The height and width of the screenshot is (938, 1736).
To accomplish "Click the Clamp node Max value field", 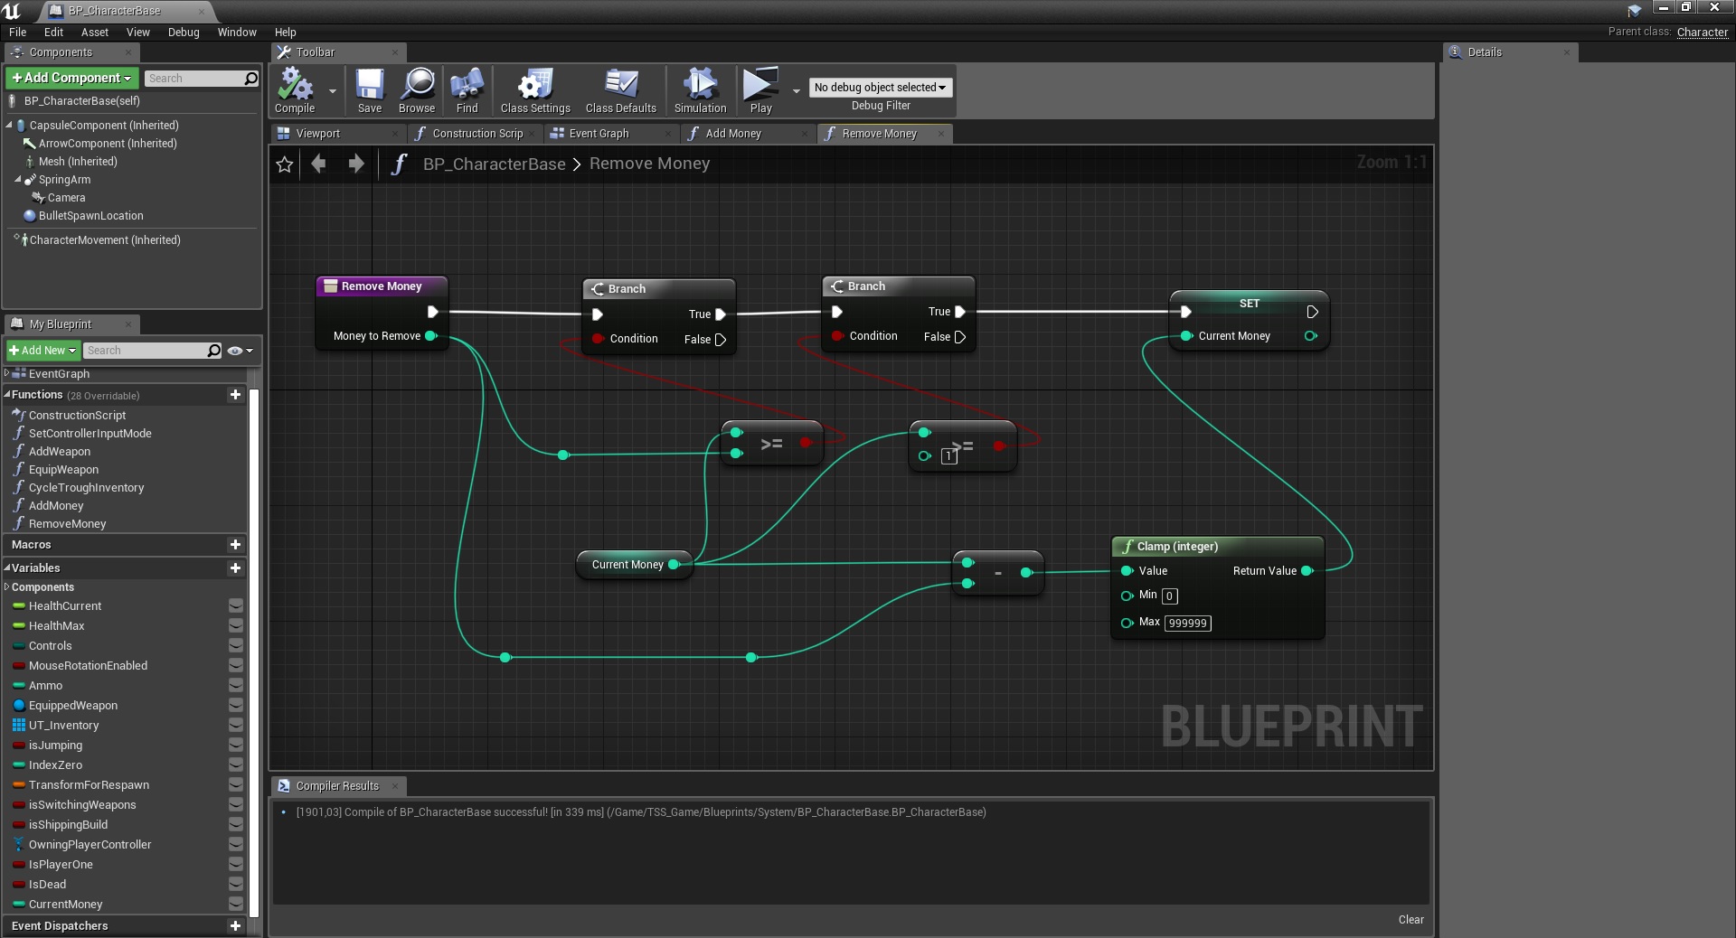I will coord(1187,624).
